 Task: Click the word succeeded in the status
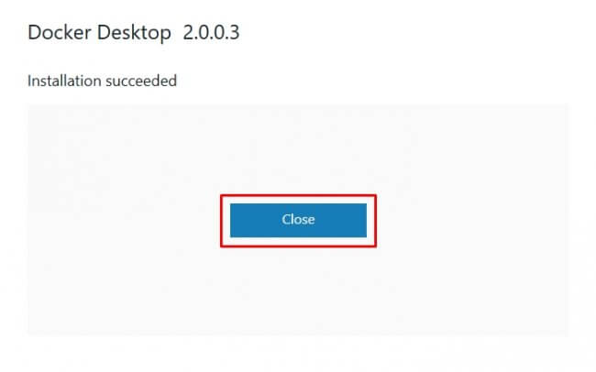point(141,81)
